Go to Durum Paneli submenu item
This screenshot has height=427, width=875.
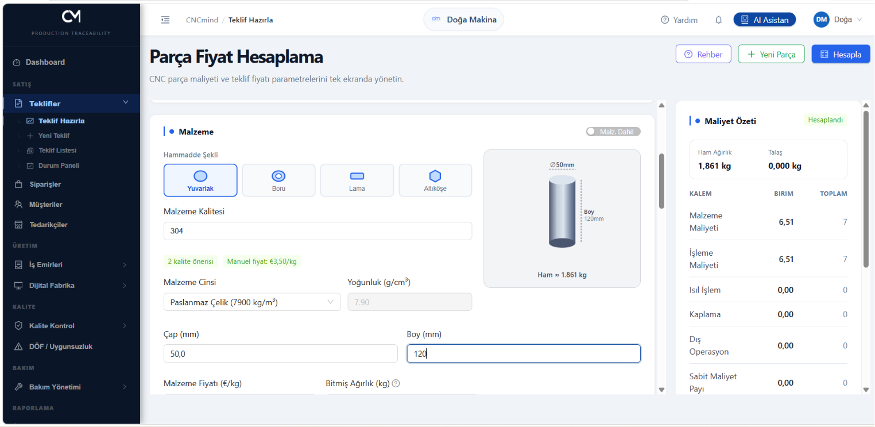pyautogui.click(x=59, y=166)
